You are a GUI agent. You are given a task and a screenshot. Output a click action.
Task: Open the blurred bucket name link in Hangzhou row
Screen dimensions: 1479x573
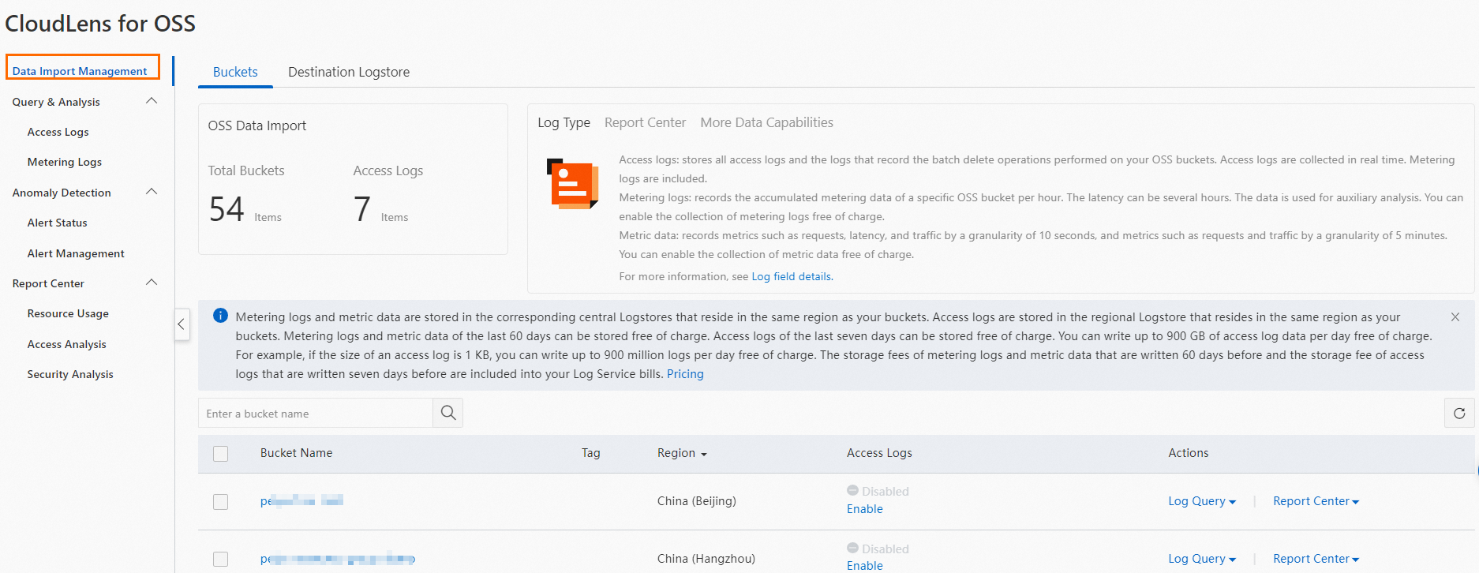point(338,559)
